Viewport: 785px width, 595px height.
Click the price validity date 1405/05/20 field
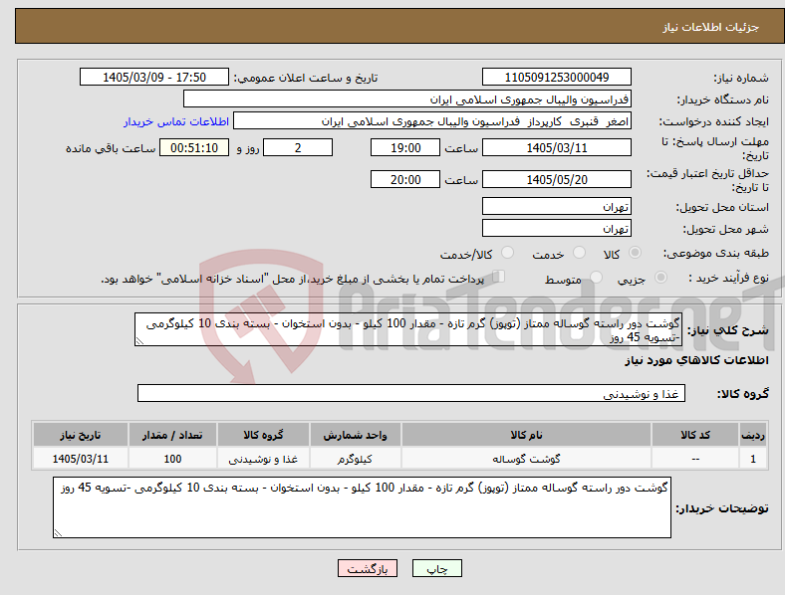(x=556, y=179)
